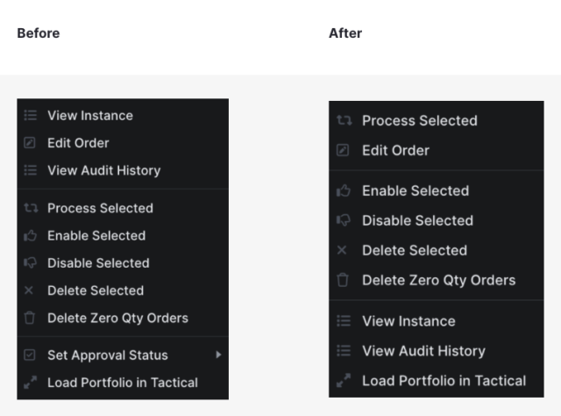Image resolution: width=561 pixels, height=416 pixels.
Task: Choose Delete Selected in the Before menu
Action: 96,290
